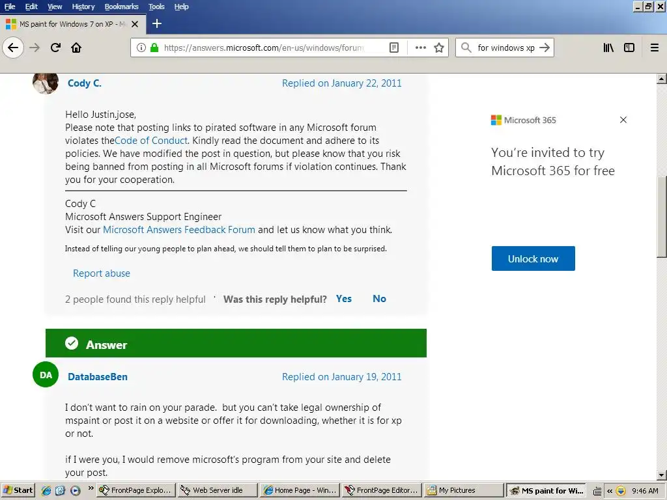Image resolution: width=667 pixels, height=500 pixels.
Task: Click the shield icon in system tray
Action: pos(621,491)
